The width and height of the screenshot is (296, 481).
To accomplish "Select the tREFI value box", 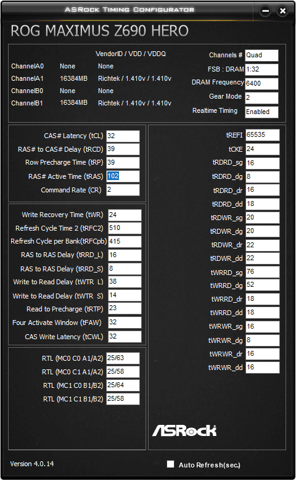I will pos(263,135).
